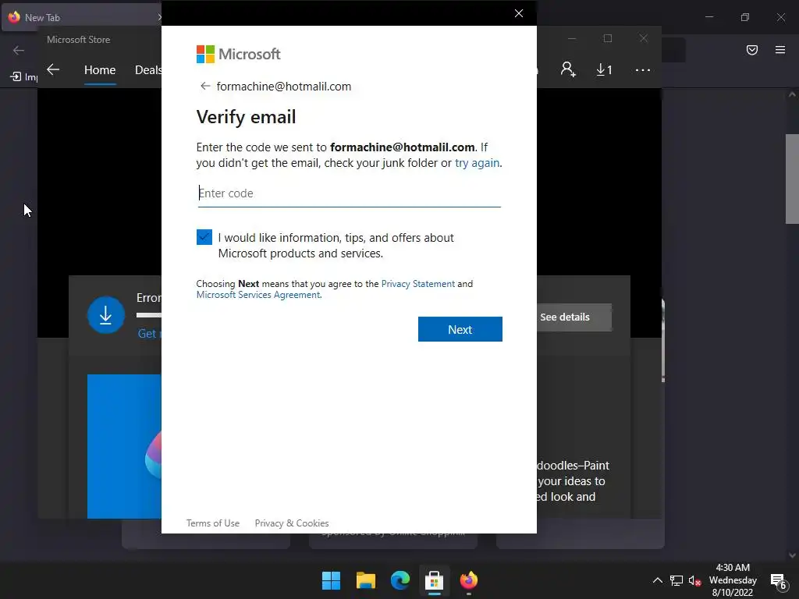Select the Home tab in Microsoft Store
This screenshot has height=599, width=799.
(100, 69)
